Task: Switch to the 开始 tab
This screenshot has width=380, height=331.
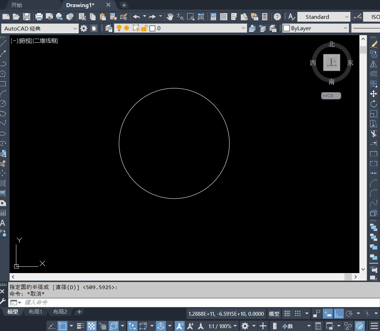Action: (16, 5)
